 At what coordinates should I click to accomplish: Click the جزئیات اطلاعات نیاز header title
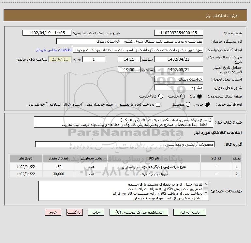(x=222, y=16)
